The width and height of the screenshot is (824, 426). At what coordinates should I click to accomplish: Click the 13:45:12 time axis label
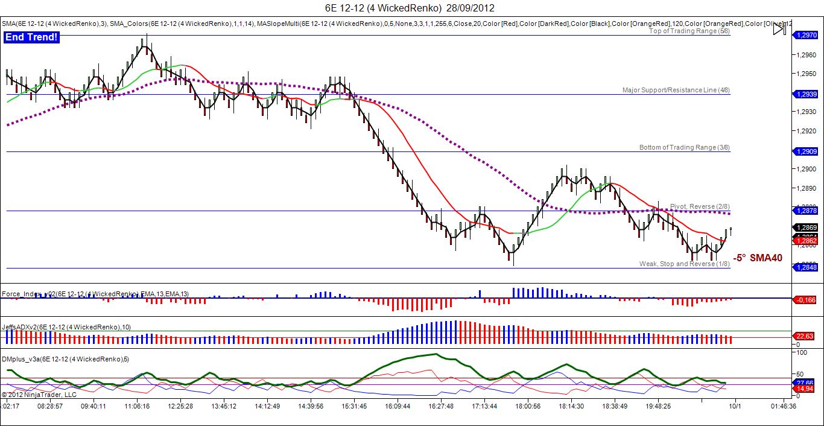(x=224, y=406)
